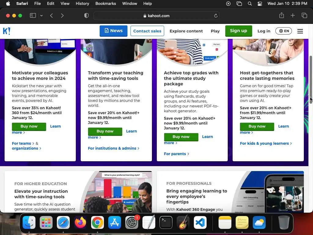The height and width of the screenshot is (235, 313).
Task: Open Launchpad from the dock
Action: tap(46, 222)
